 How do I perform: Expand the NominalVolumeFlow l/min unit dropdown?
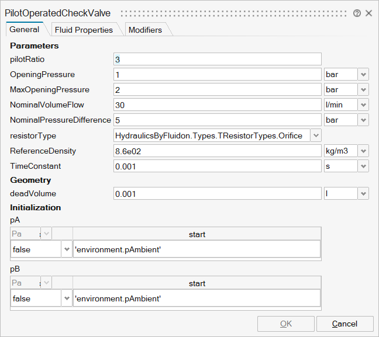coord(363,105)
